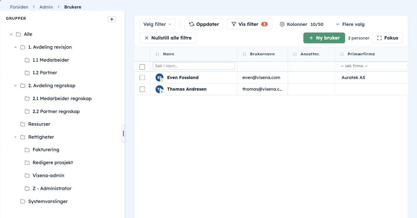The height and width of the screenshot is (218, 417).
Task: Click the gear icon for Kolonner
Action: click(x=282, y=24)
